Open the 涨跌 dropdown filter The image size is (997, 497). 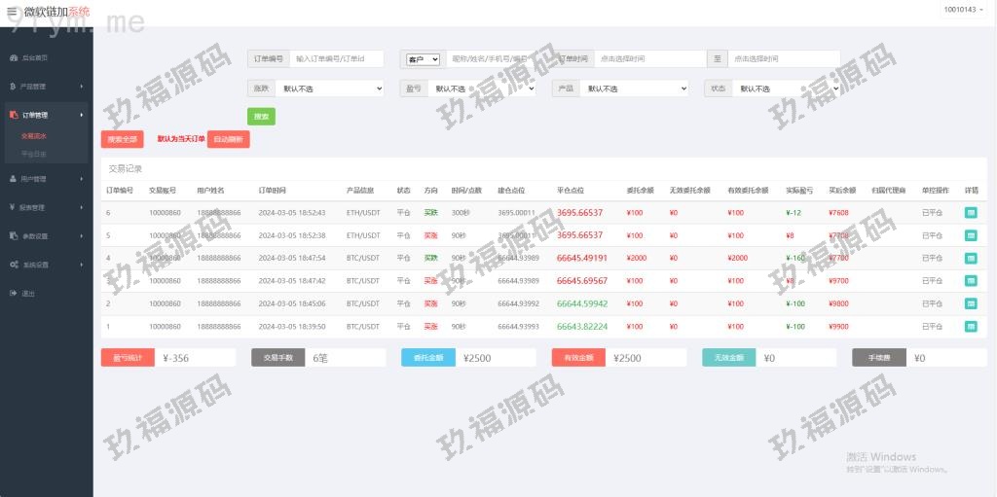point(330,89)
